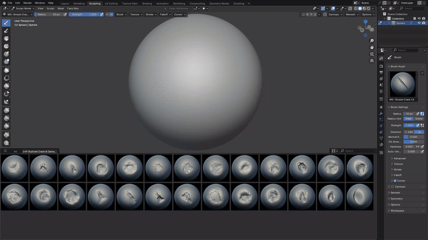Click the subtract direction minus button
This screenshot has height=240, width=428.
pos(111,14)
